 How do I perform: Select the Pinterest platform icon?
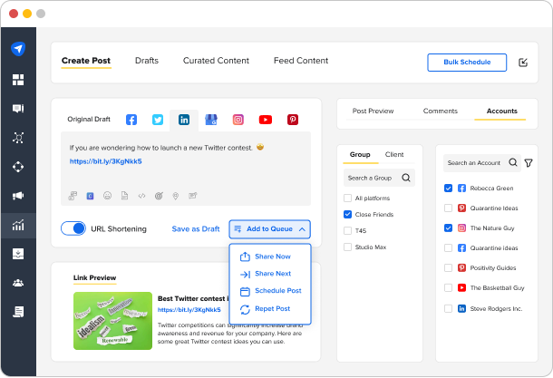coord(293,120)
